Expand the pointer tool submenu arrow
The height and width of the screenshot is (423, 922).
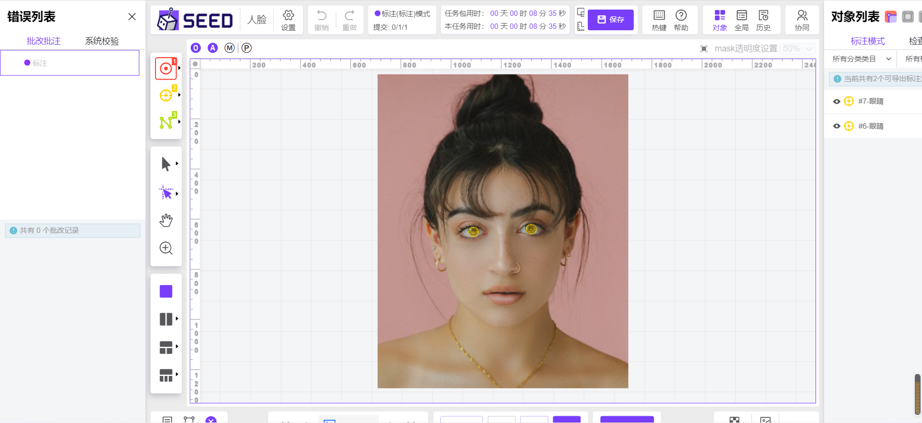[177, 164]
